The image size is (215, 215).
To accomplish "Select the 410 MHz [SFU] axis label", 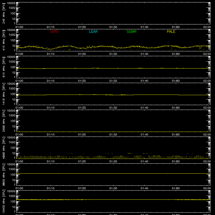I will (x=3, y=40).
